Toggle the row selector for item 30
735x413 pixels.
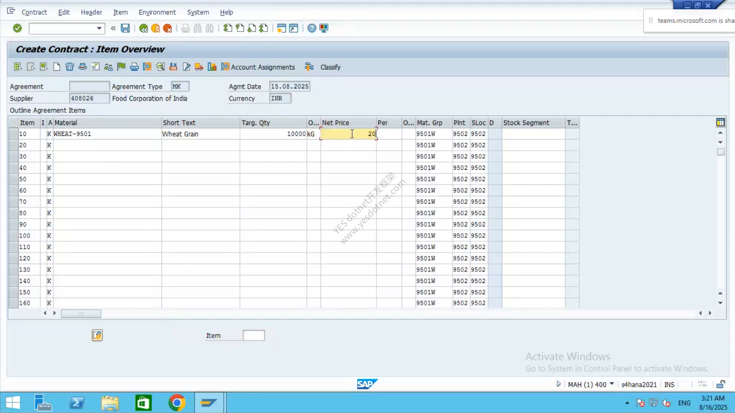point(13,156)
